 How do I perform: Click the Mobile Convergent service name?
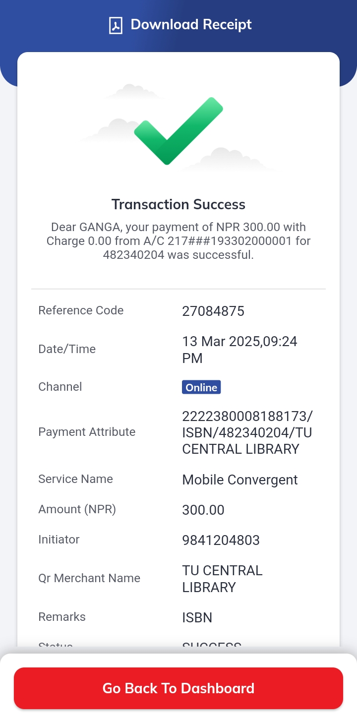240,480
